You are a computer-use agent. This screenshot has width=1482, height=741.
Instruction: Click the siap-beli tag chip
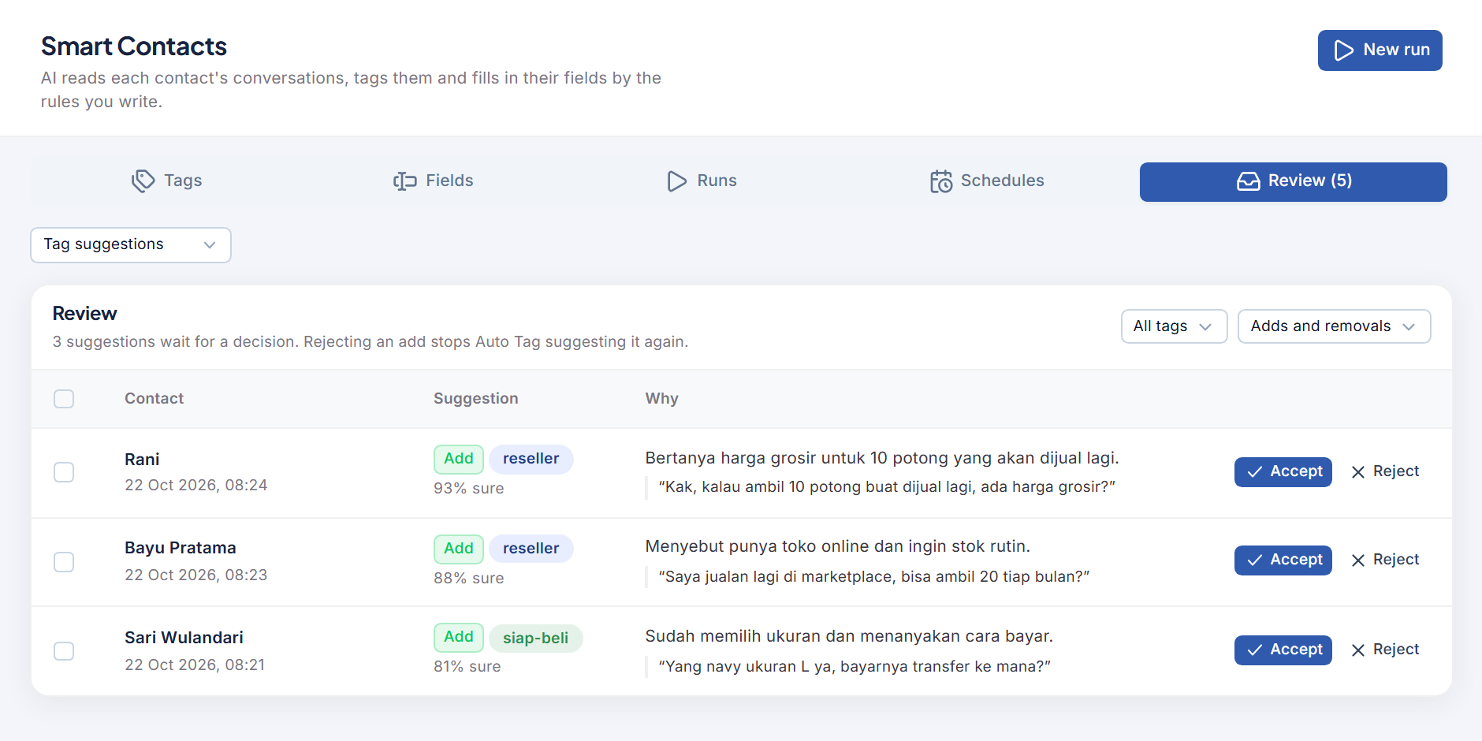(535, 639)
